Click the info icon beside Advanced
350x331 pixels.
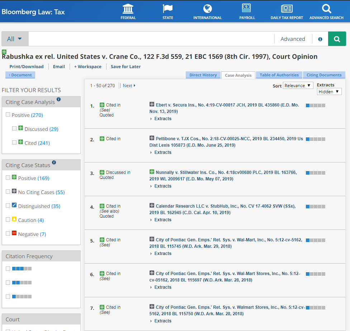(x=320, y=39)
